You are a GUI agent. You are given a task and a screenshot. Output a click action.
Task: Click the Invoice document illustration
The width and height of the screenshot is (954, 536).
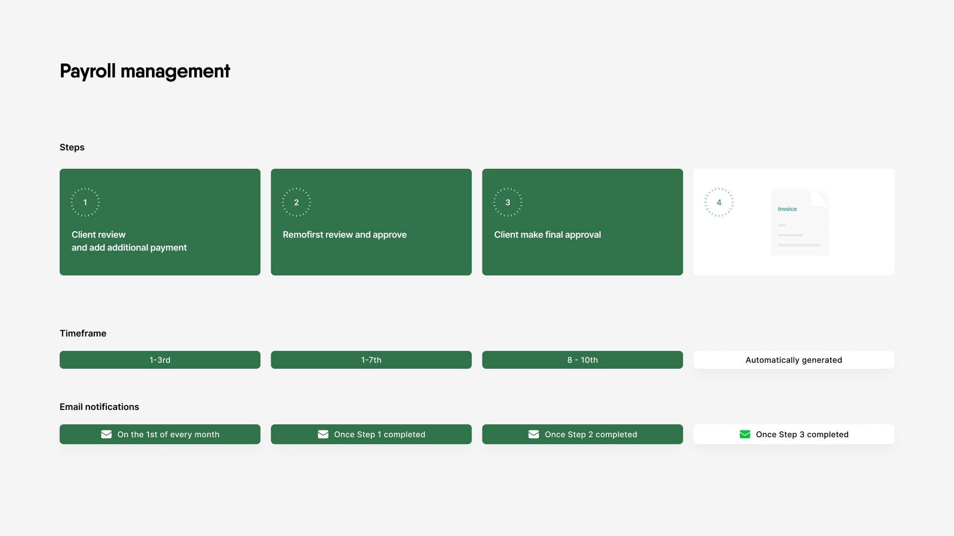click(x=800, y=222)
